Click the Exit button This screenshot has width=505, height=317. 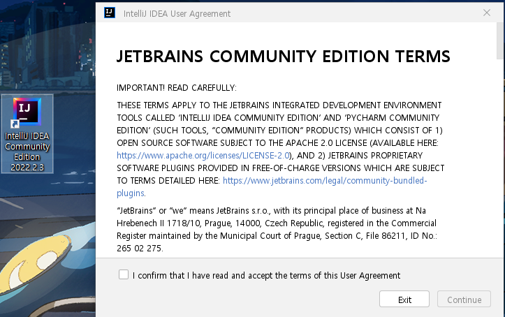point(404,300)
